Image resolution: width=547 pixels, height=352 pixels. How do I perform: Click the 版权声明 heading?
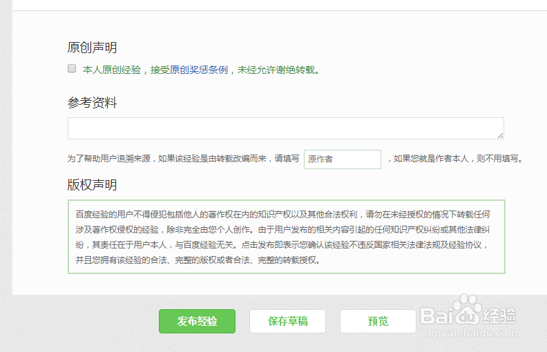[x=92, y=185]
